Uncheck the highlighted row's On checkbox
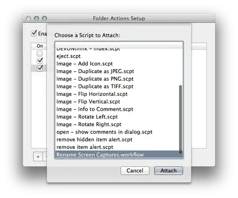This screenshot has height=198, width=238. (x=40, y=68)
